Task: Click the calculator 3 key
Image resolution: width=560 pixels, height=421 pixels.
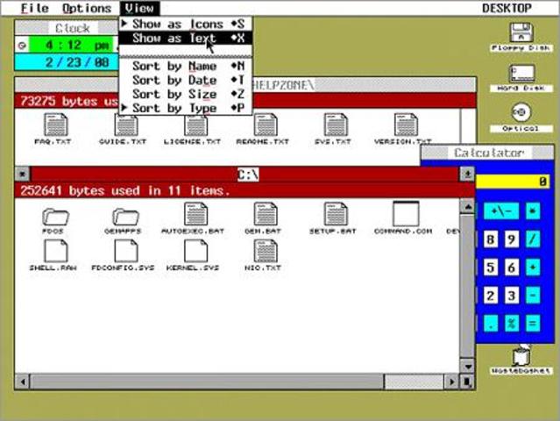Action: click(x=512, y=296)
